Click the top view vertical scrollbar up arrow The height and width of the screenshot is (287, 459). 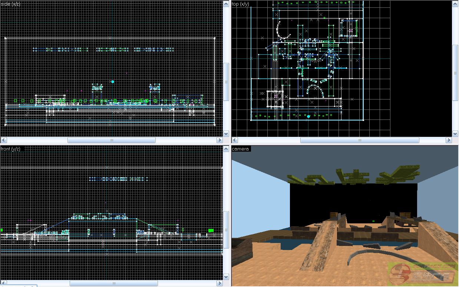point(456,4)
